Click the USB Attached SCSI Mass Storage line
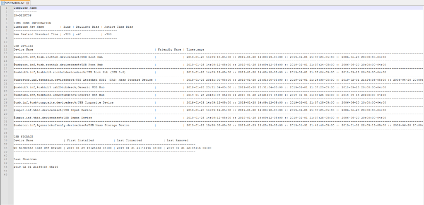This screenshot has height=205, width=424. click(83, 80)
